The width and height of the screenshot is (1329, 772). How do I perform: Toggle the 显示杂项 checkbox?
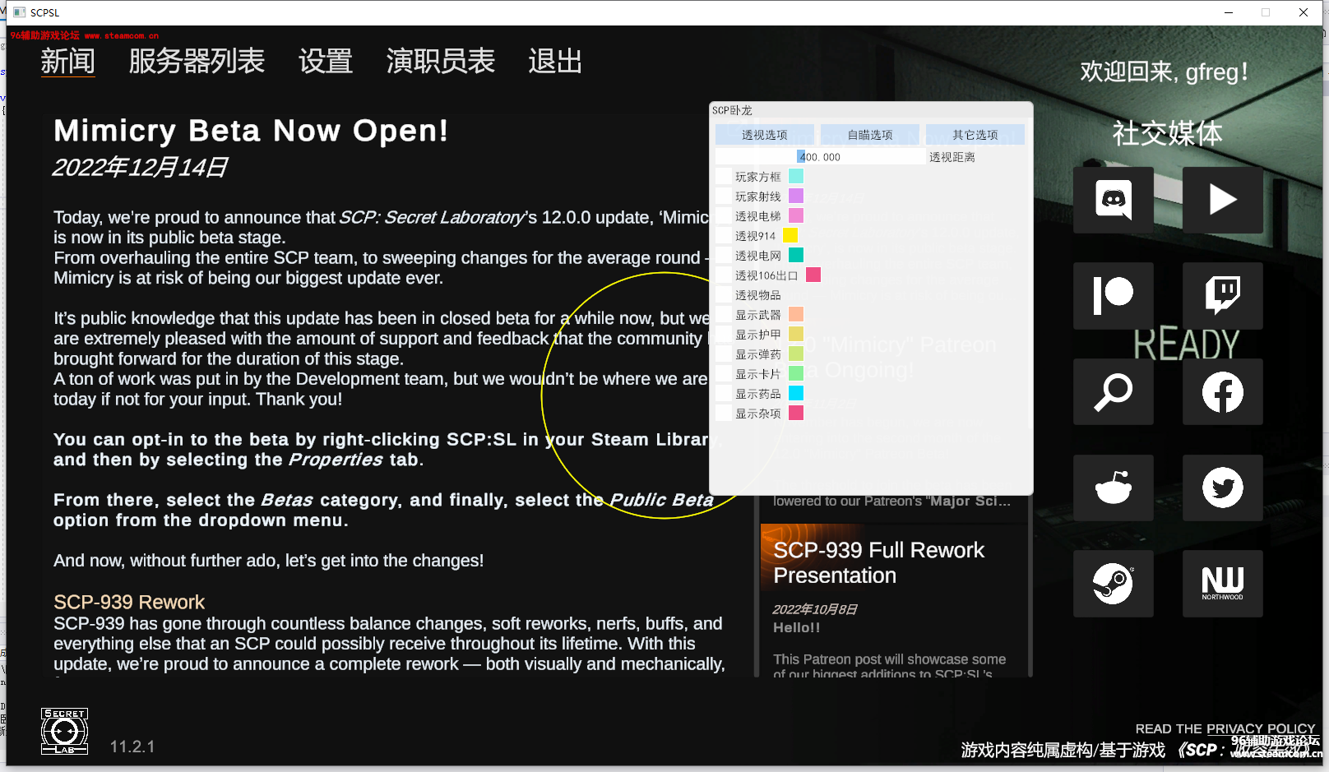coord(724,414)
